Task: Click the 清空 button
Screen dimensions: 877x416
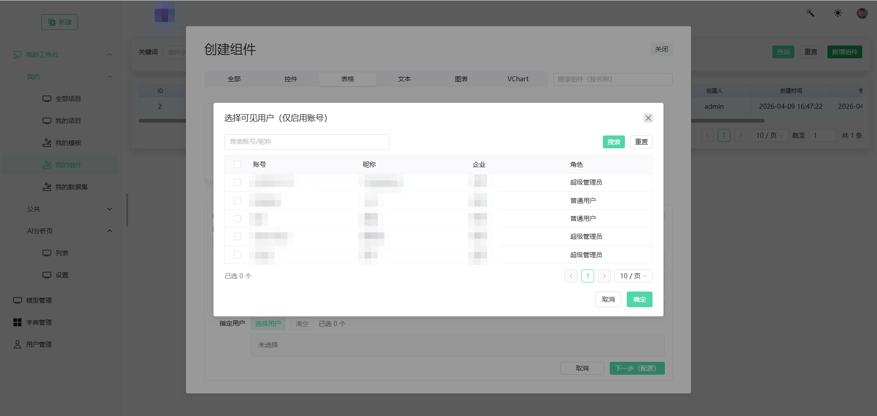Action: point(302,324)
